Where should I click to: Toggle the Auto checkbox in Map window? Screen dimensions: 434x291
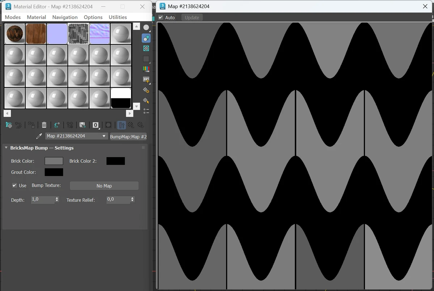coord(161,17)
